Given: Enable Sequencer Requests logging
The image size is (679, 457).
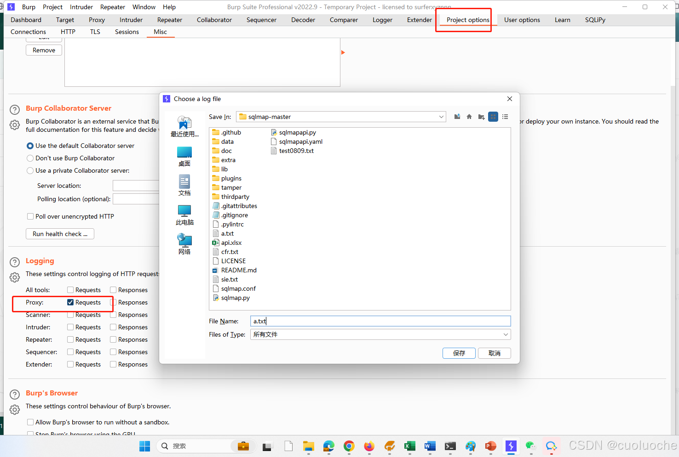Looking at the screenshot, I should pyautogui.click(x=70, y=352).
